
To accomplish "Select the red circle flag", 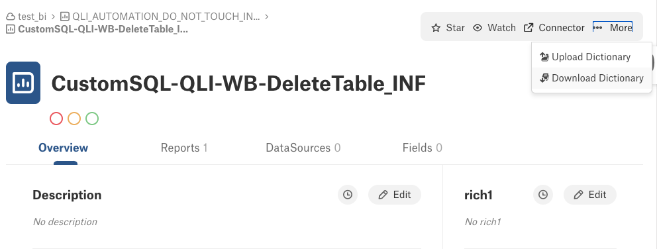I will 56,119.
